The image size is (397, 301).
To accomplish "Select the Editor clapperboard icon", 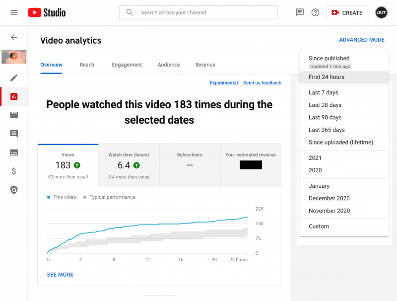I will (14, 115).
